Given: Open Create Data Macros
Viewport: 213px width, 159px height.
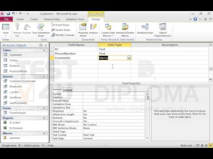Looking at the screenshot, I should click(108, 30).
